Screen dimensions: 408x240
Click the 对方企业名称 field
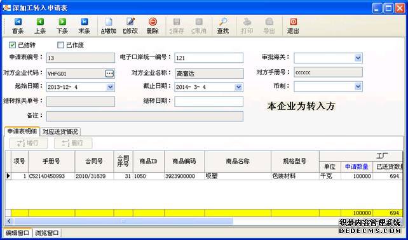(x=209, y=74)
